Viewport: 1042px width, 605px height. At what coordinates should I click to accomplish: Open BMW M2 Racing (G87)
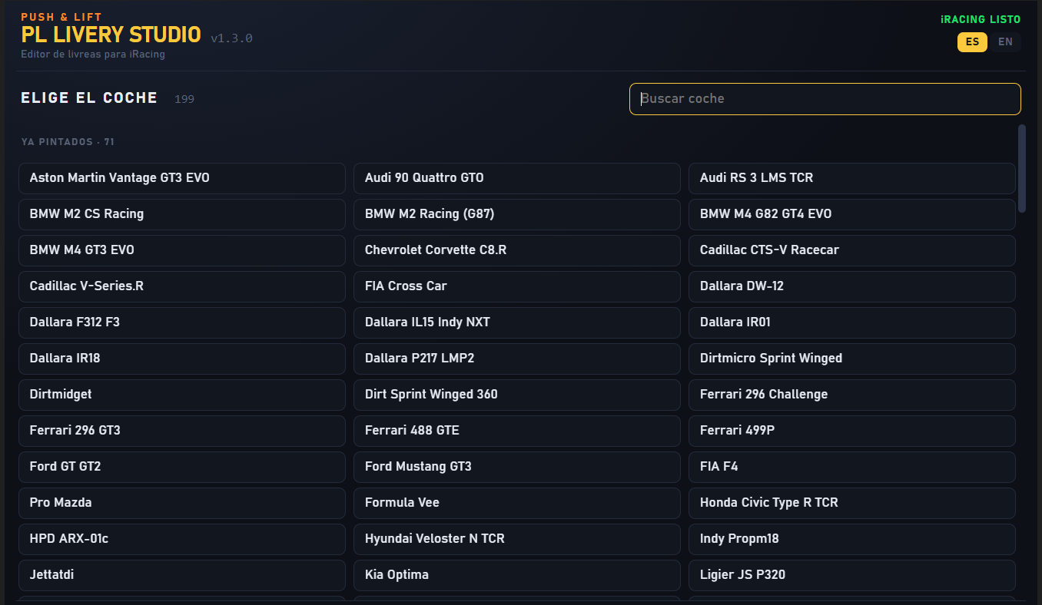[517, 214]
